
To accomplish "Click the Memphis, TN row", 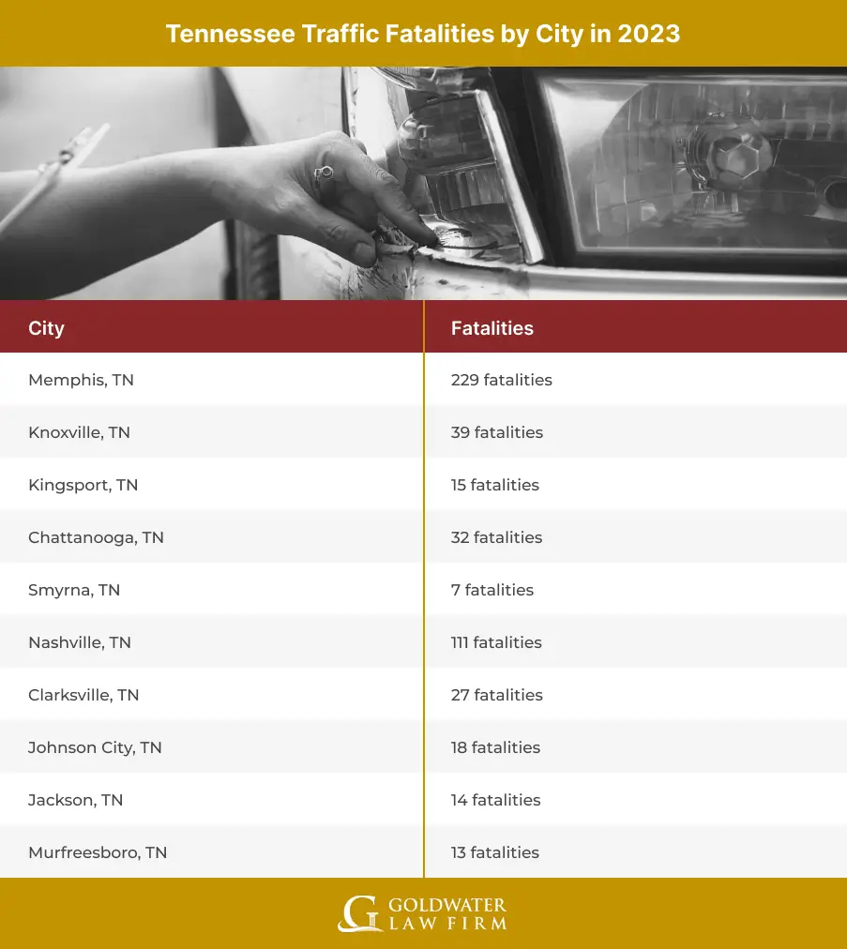I will (x=82, y=380).
